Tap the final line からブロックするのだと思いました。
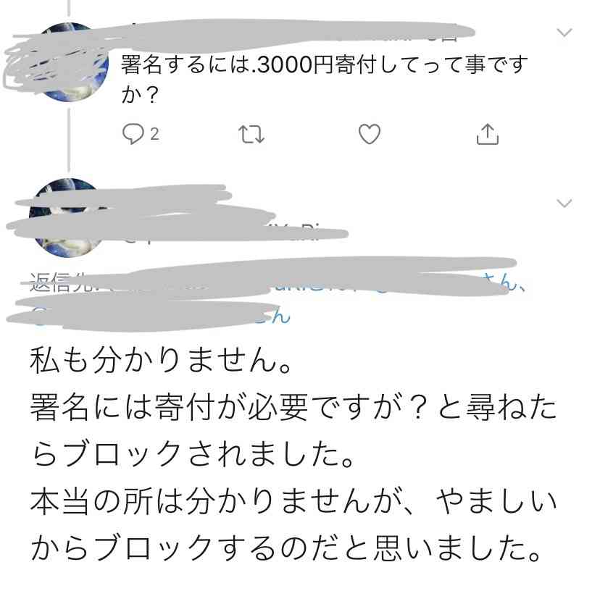 point(285,548)
